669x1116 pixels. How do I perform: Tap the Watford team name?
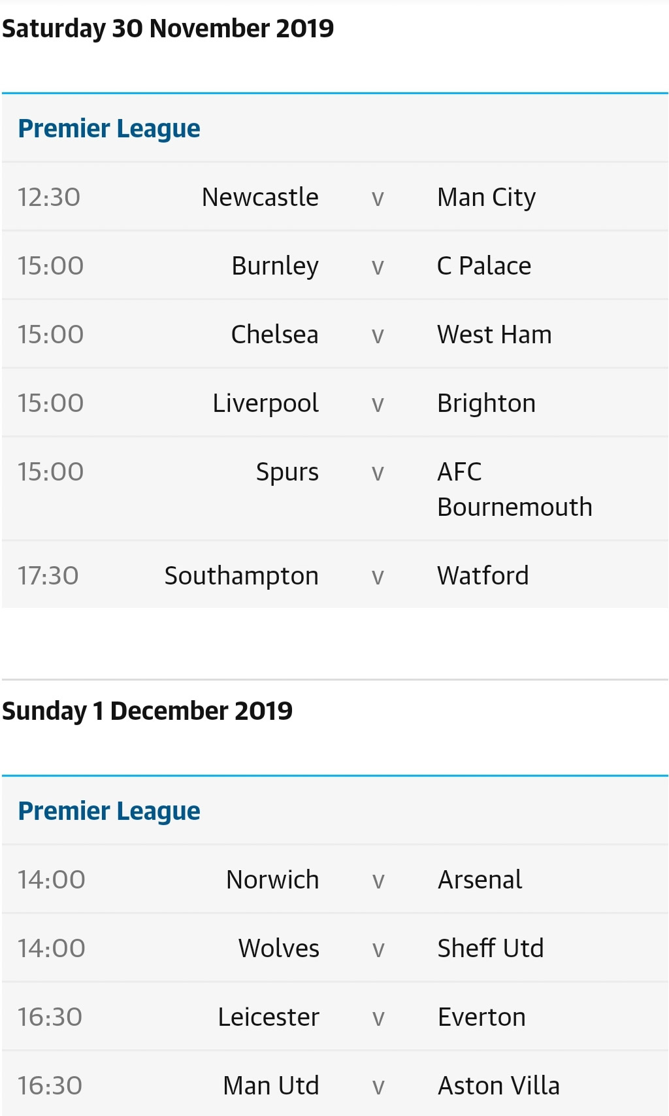click(x=483, y=576)
